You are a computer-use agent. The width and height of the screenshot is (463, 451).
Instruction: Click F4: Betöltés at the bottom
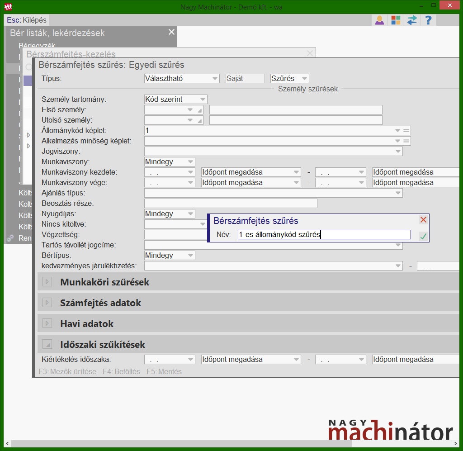(x=121, y=372)
